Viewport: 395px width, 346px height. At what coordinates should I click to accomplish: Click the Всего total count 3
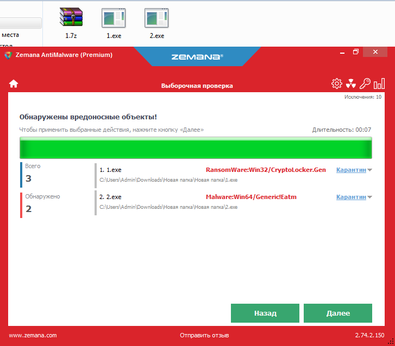point(28,178)
